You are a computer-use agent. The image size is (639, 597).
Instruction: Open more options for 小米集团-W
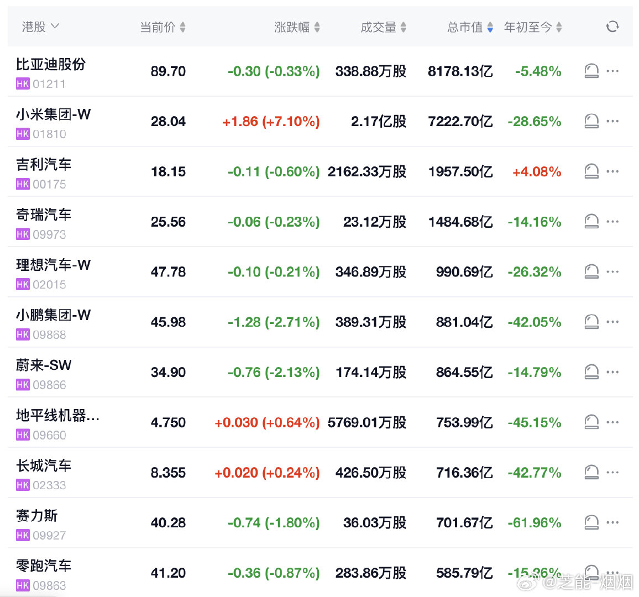(x=612, y=121)
